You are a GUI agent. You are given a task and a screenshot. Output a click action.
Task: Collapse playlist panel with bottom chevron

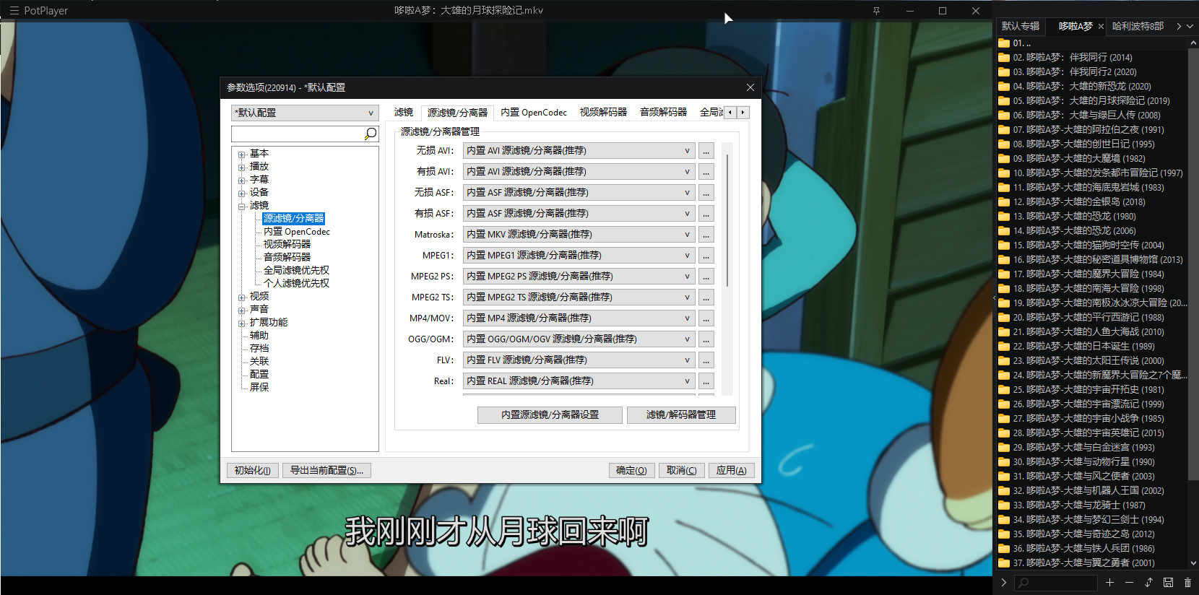click(x=1003, y=582)
